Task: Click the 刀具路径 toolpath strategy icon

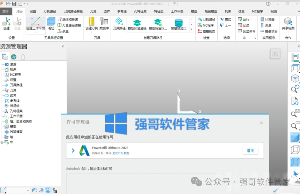Action: [x=119, y=24]
